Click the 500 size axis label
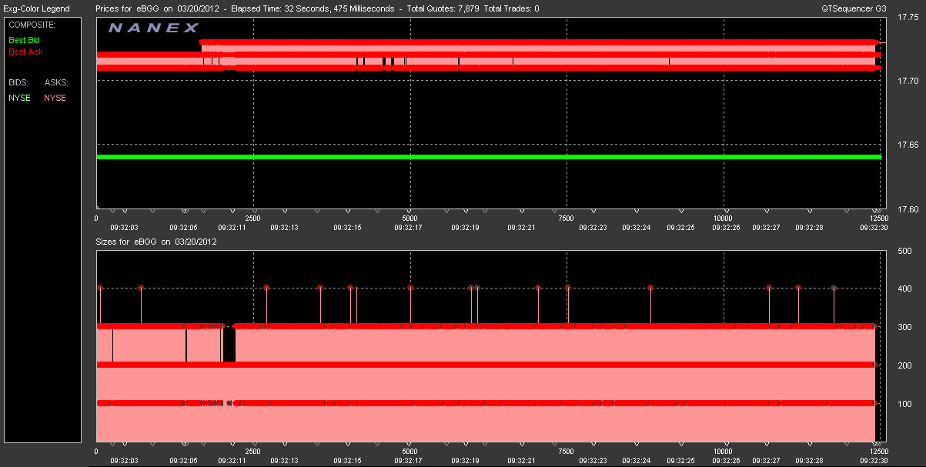This screenshot has height=467, width=926. (x=905, y=251)
